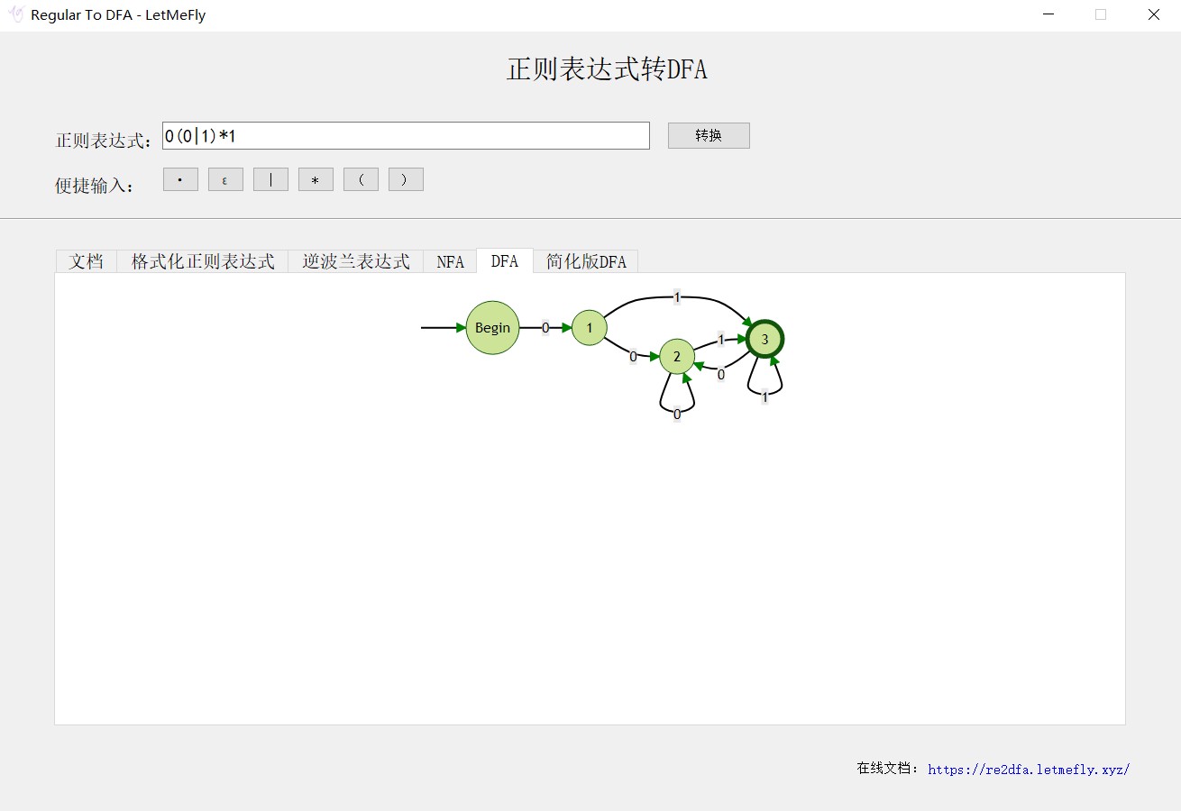This screenshot has height=811, width=1181.
Task: Select state node 1 in graph
Action: pos(590,327)
